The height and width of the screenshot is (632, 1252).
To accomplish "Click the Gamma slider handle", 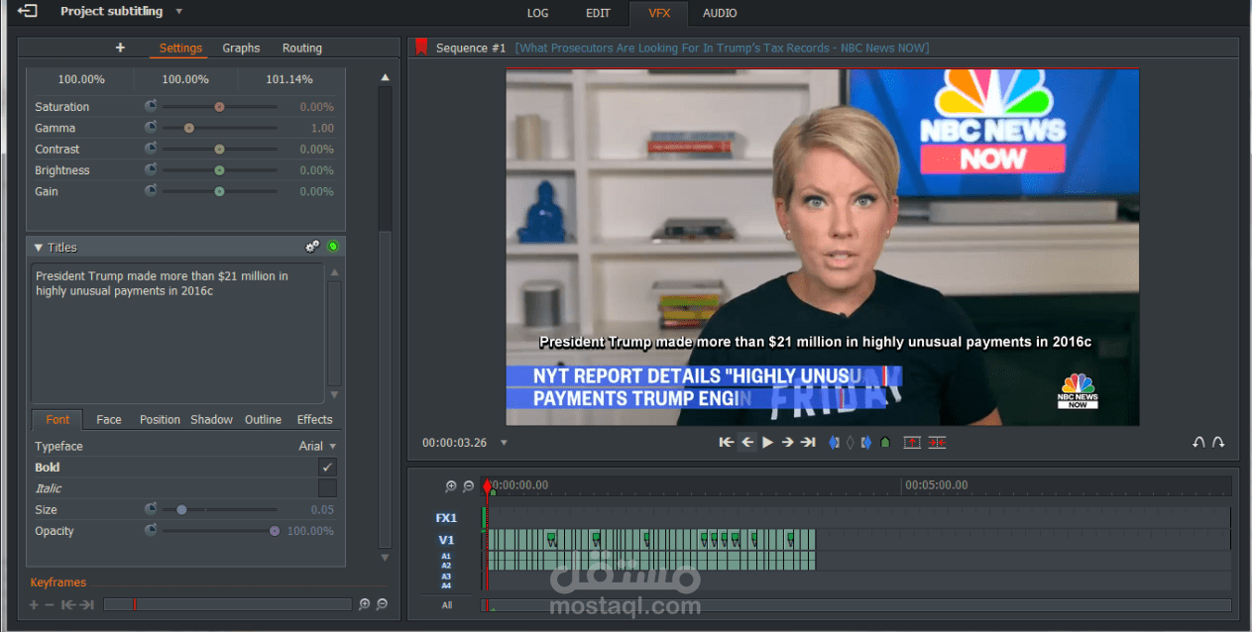I will tap(188, 128).
